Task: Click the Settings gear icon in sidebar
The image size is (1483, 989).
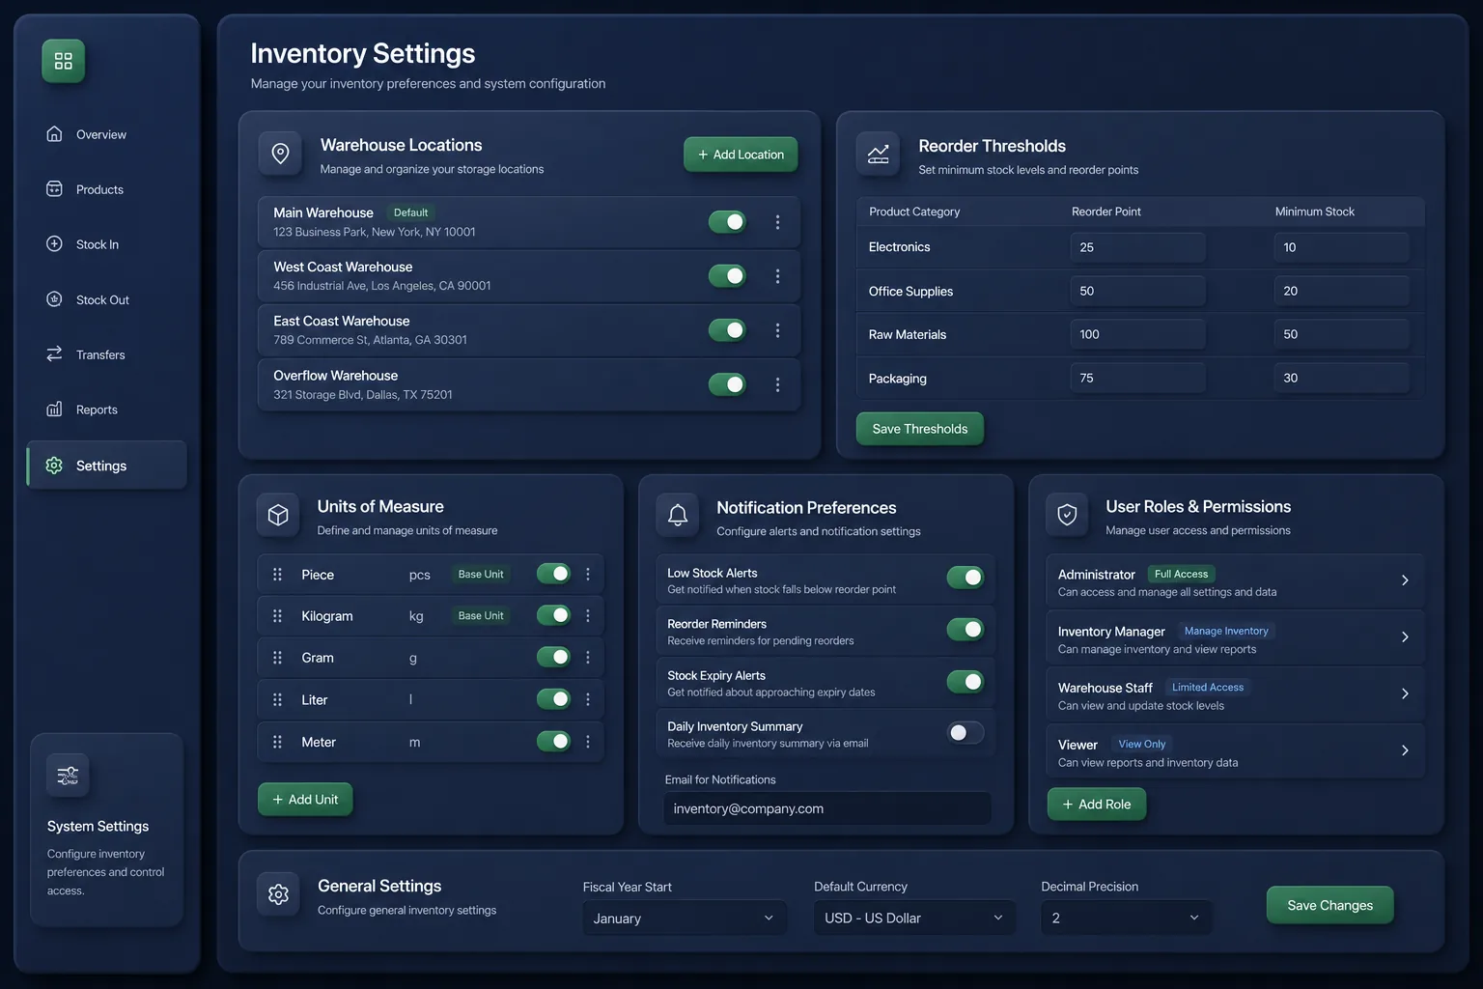Action: pyautogui.click(x=55, y=466)
